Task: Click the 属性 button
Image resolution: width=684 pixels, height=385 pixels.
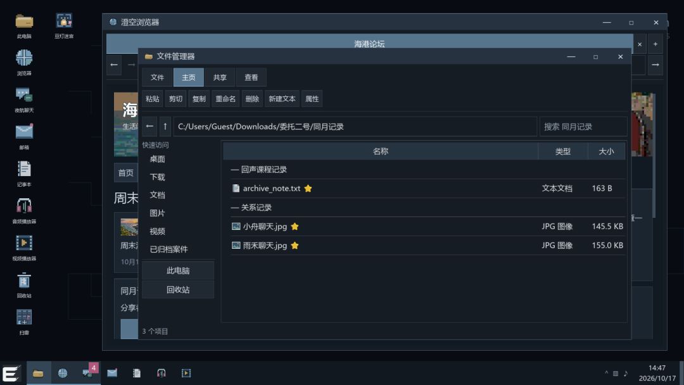Action: (x=312, y=99)
